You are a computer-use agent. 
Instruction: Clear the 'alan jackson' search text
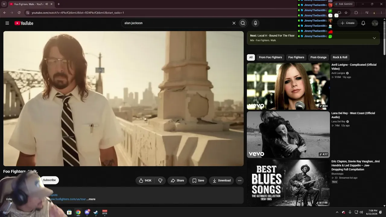coord(234,23)
